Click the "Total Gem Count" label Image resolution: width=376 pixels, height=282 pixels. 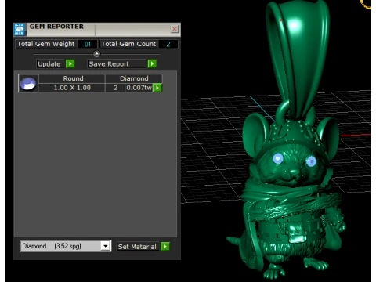point(128,44)
